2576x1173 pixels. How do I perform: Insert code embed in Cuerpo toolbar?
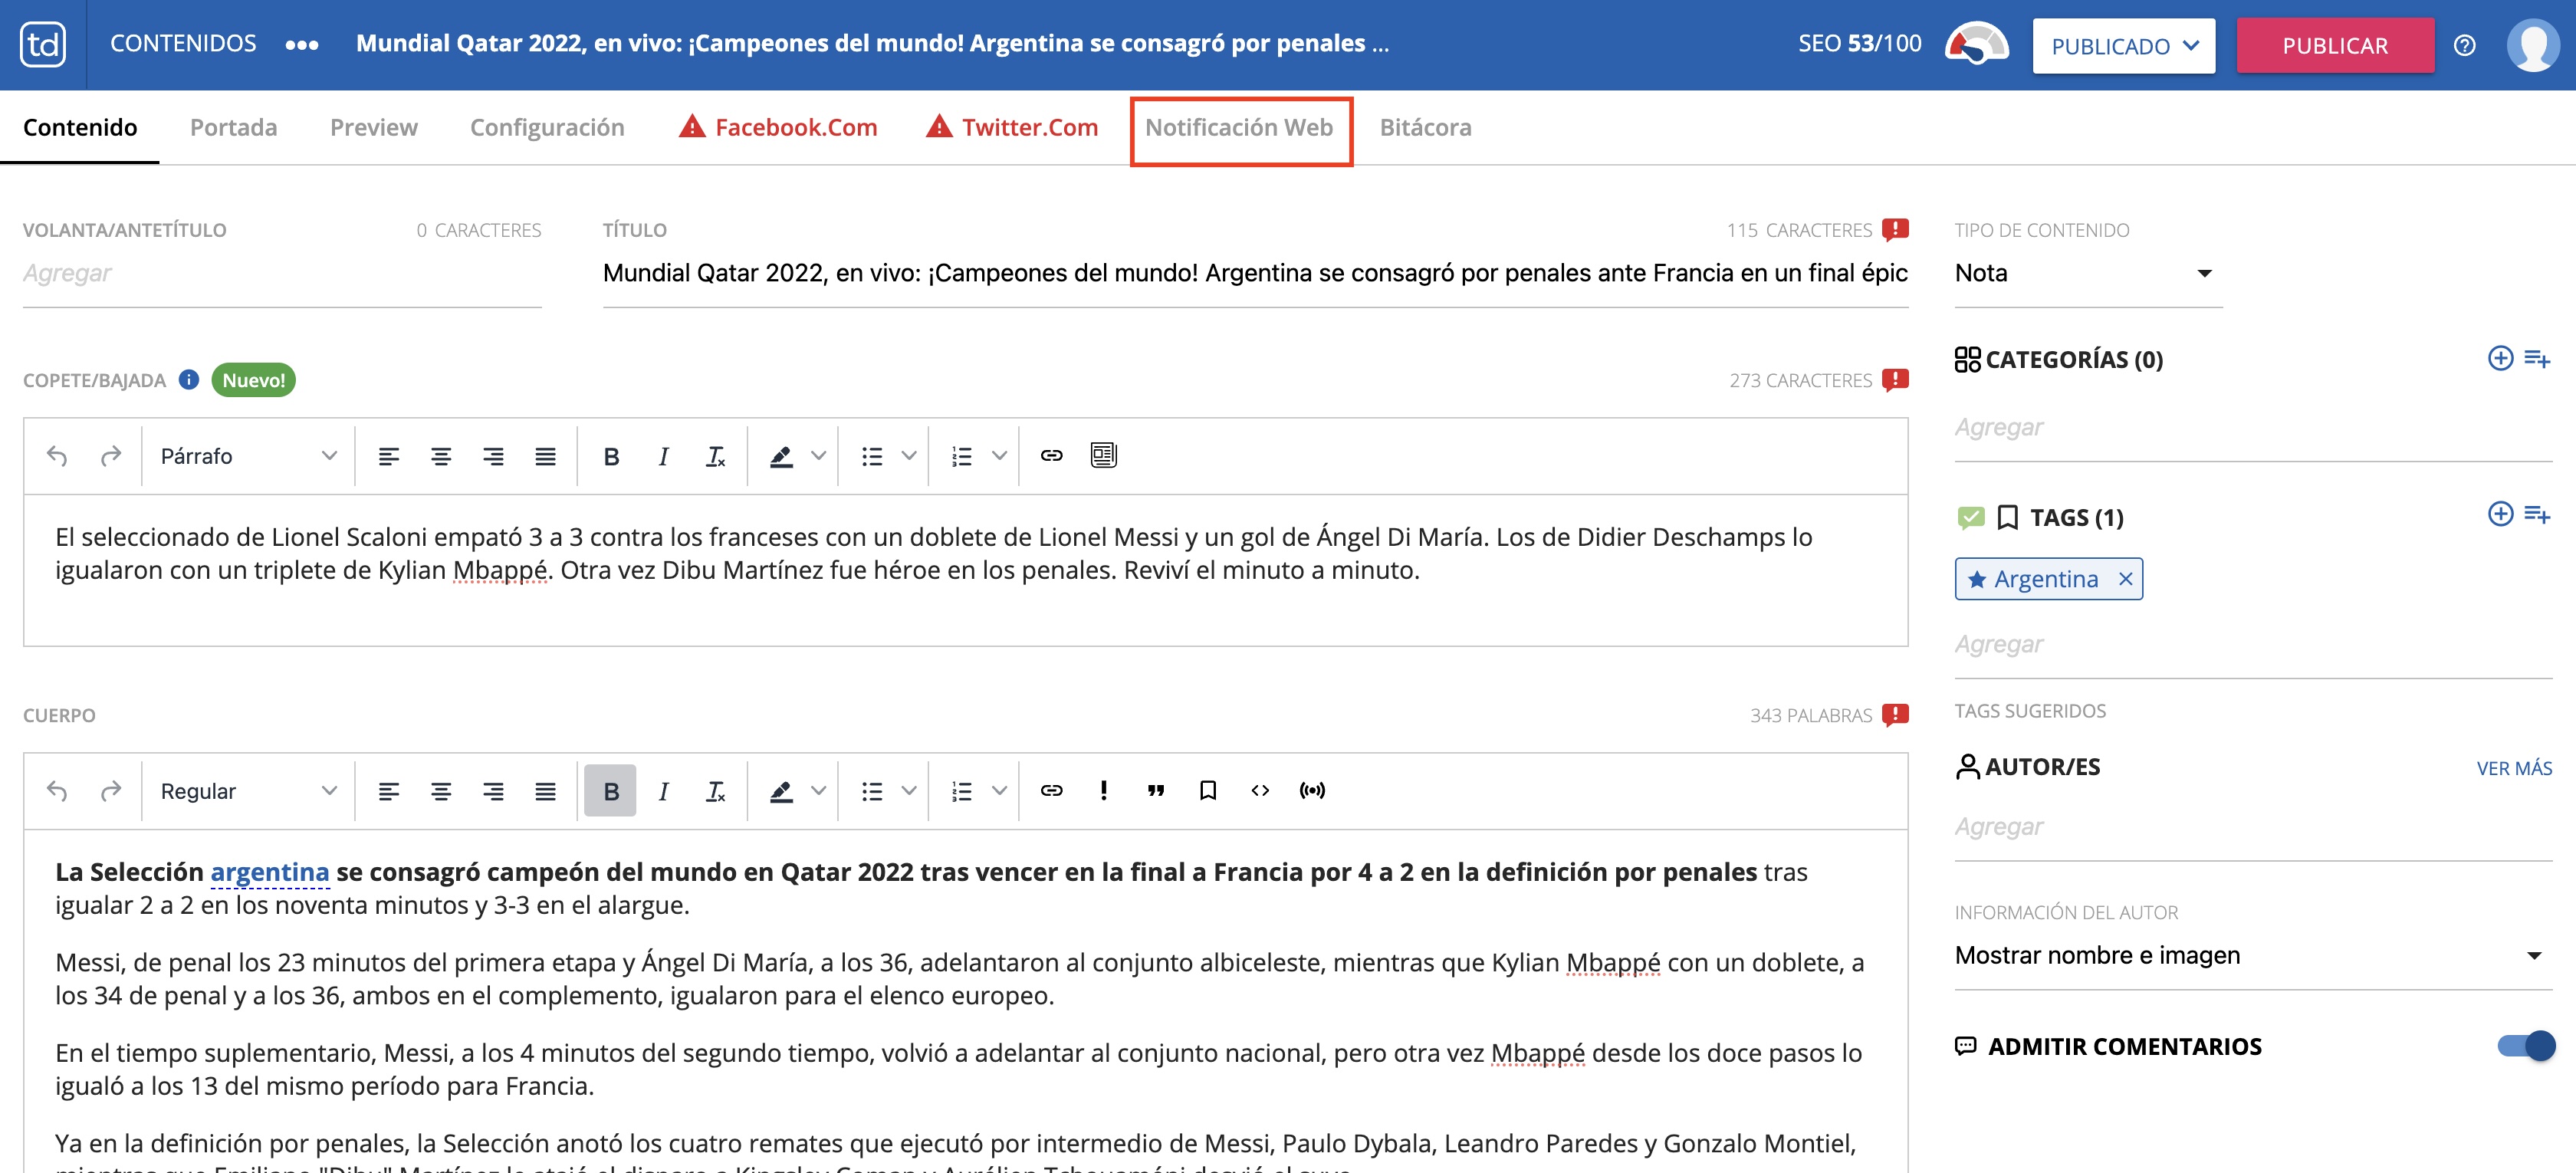point(1259,791)
